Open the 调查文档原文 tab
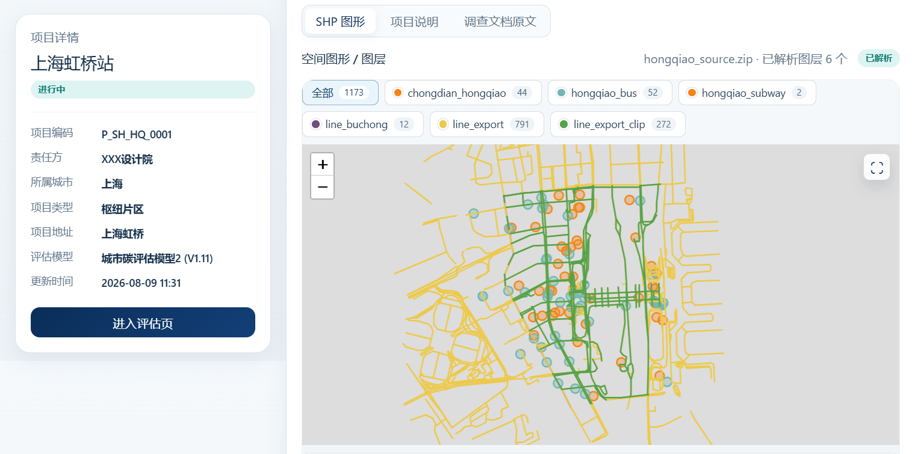 500,22
